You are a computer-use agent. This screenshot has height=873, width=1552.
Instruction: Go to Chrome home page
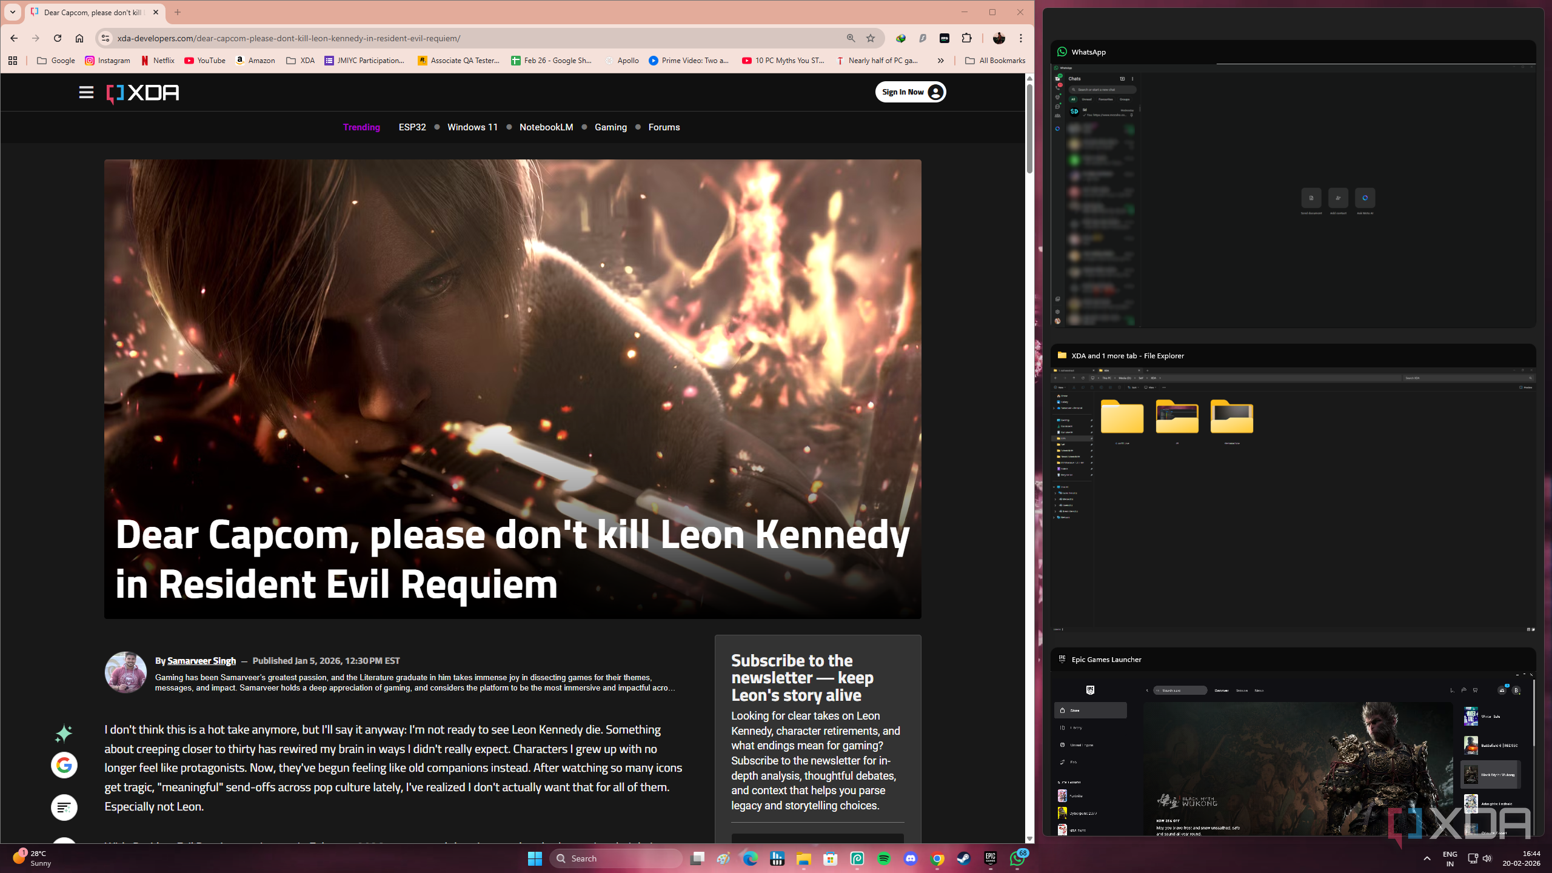coord(79,38)
